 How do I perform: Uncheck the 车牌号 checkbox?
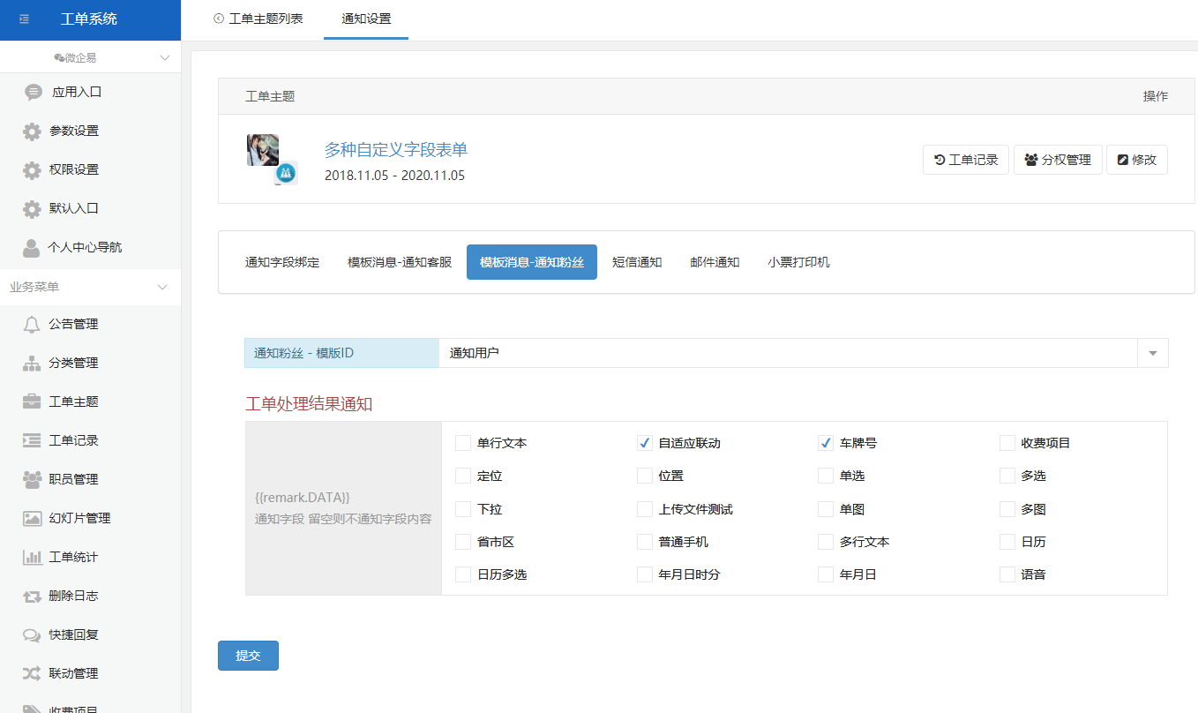click(x=826, y=443)
